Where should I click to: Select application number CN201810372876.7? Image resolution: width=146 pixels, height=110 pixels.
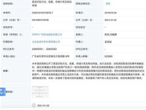pos(42,13)
